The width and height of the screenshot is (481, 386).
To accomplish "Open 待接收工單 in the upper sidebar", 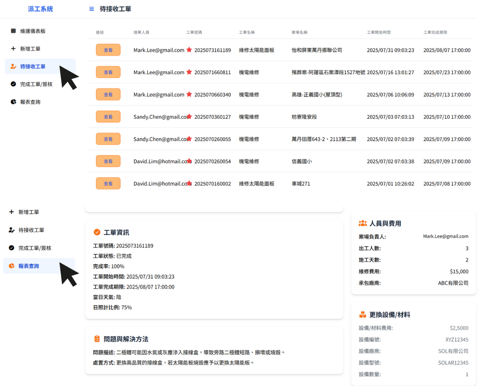I will (x=33, y=66).
